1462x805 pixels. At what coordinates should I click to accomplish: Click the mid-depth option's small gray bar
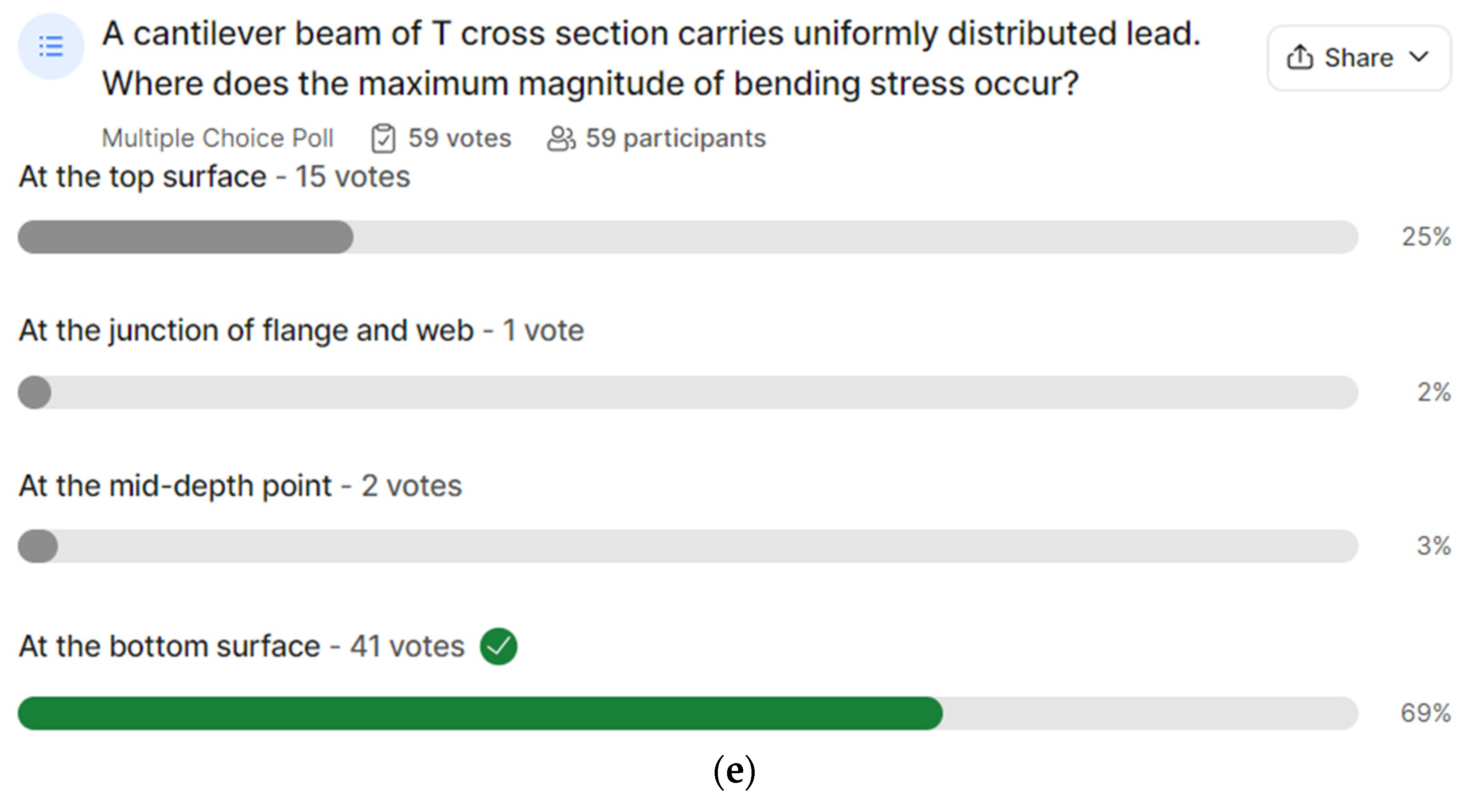[x=37, y=546]
